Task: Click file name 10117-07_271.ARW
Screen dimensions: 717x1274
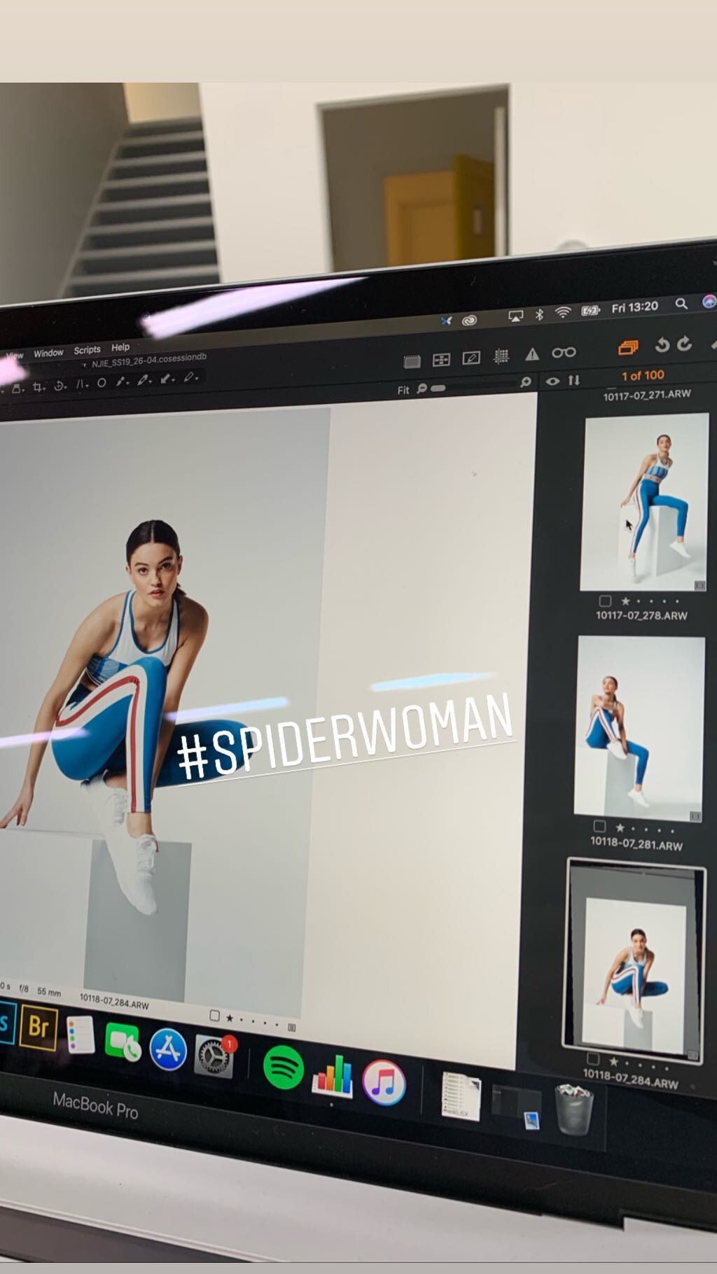Action: [x=647, y=395]
